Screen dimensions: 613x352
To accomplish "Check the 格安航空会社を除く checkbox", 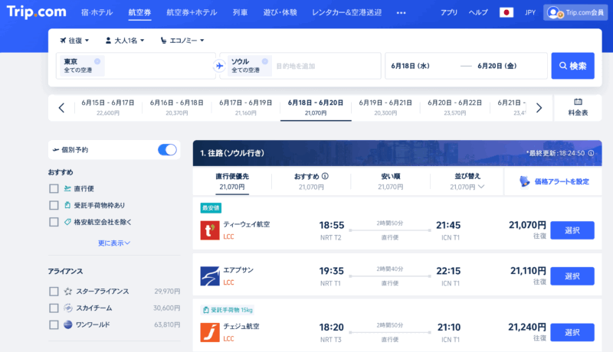I will tap(54, 222).
